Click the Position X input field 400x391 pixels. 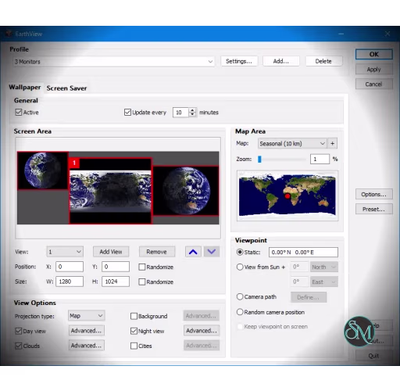click(x=70, y=267)
